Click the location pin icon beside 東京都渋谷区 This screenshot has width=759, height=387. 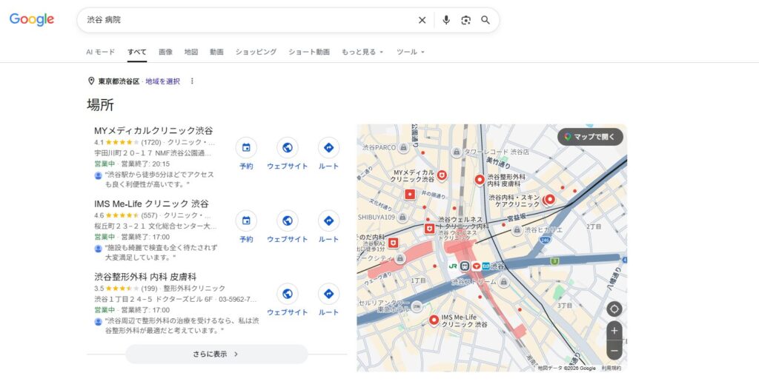click(x=91, y=81)
